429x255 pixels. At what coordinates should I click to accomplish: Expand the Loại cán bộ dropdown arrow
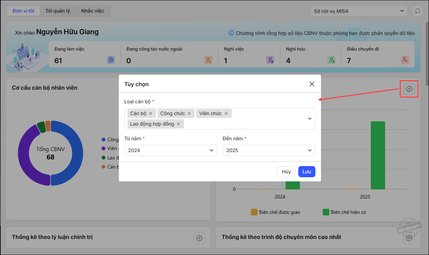[309, 119]
